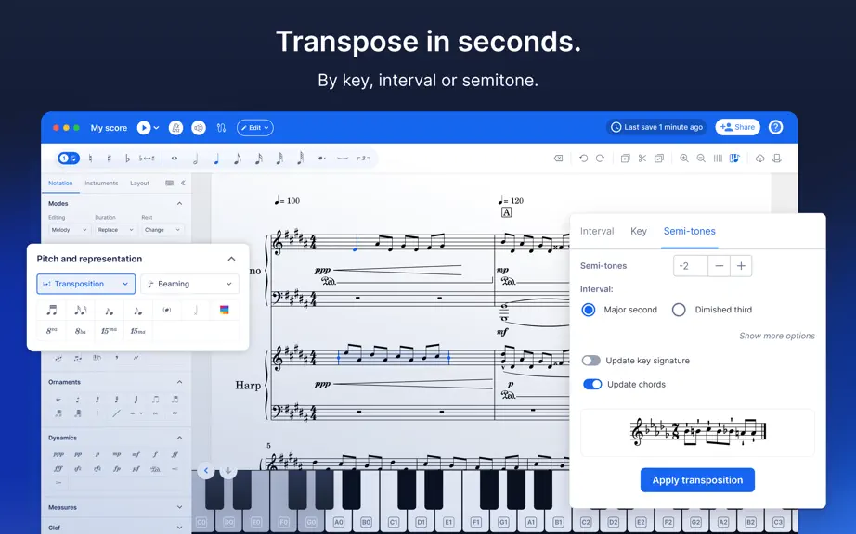Enable Update key signature toggle

click(x=591, y=361)
